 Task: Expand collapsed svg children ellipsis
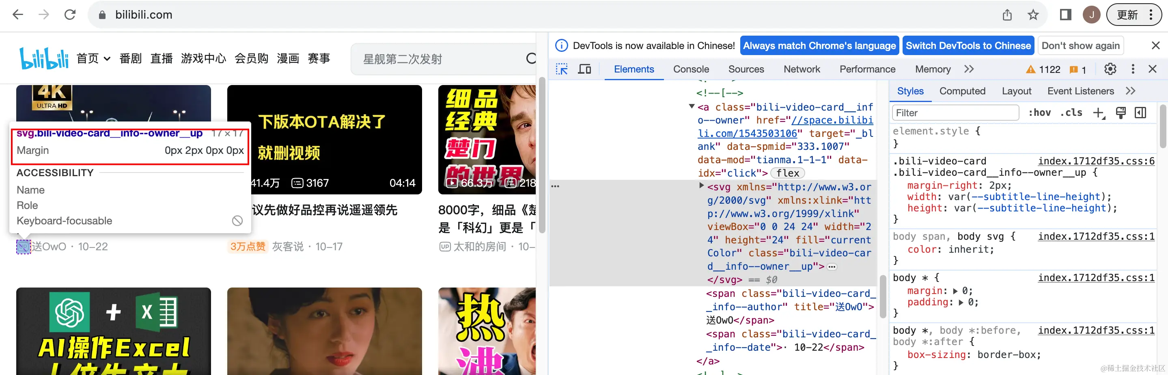coord(832,267)
